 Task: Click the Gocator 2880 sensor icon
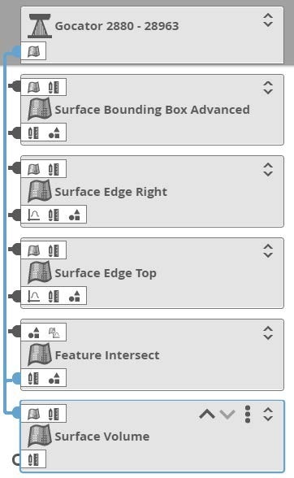pyautogui.click(x=39, y=26)
